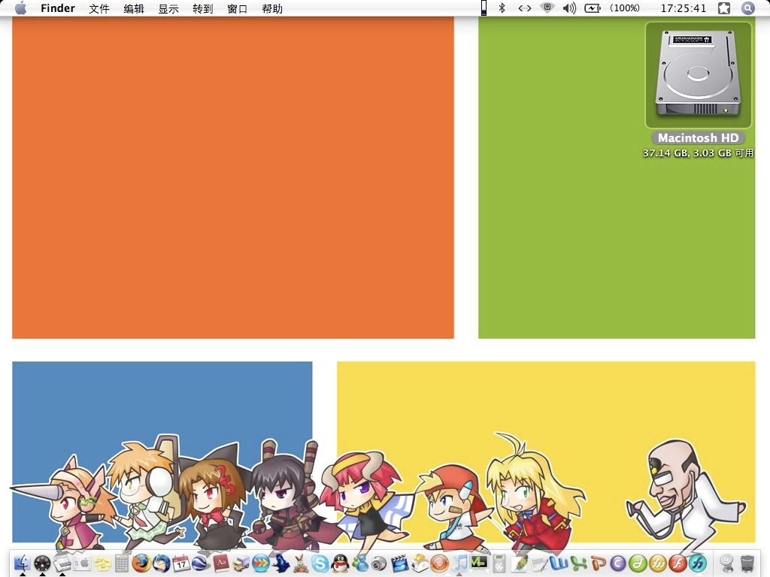
Task: Open the volume control in menu bar
Action: pos(569,8)
